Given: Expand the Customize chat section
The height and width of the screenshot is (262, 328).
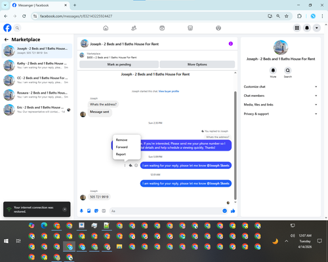Looking at the screenshot, I should [281, 86].
